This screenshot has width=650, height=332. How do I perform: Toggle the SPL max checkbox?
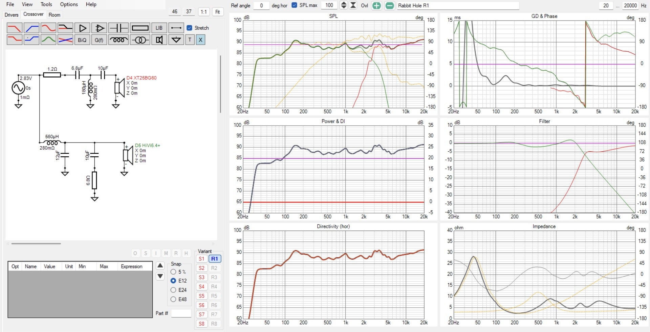(294, 5)
